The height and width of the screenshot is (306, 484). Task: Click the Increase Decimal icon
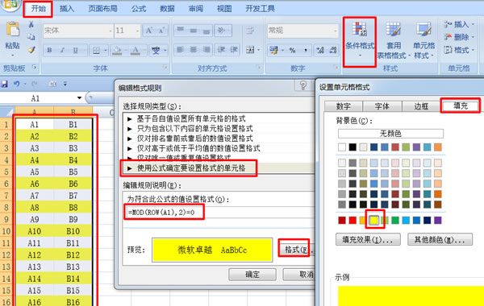click(x=320, y=50)
